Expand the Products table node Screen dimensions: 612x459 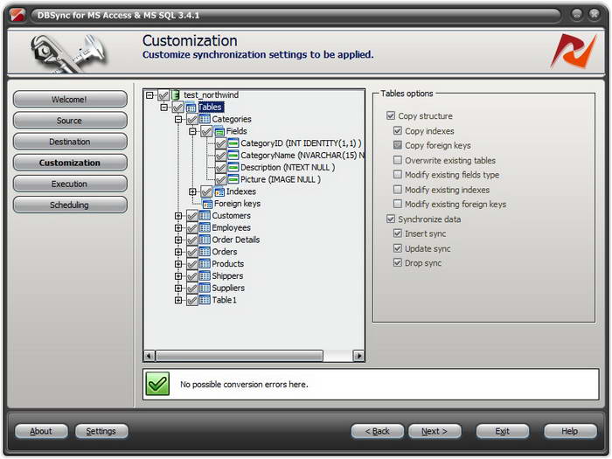178,264
